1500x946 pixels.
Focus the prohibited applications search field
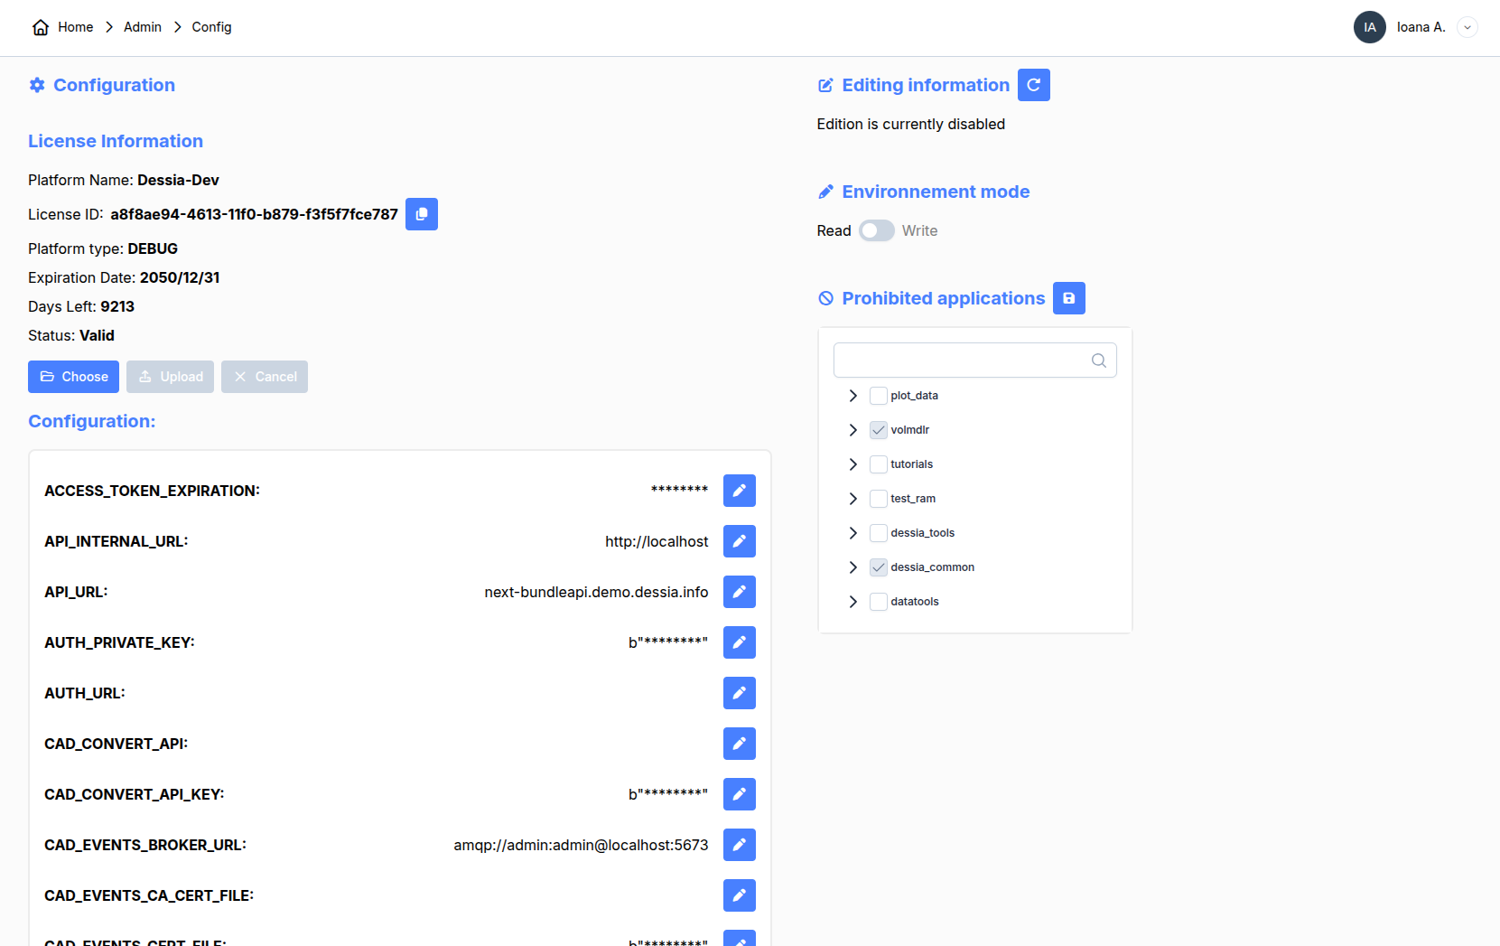pos(962,360)
